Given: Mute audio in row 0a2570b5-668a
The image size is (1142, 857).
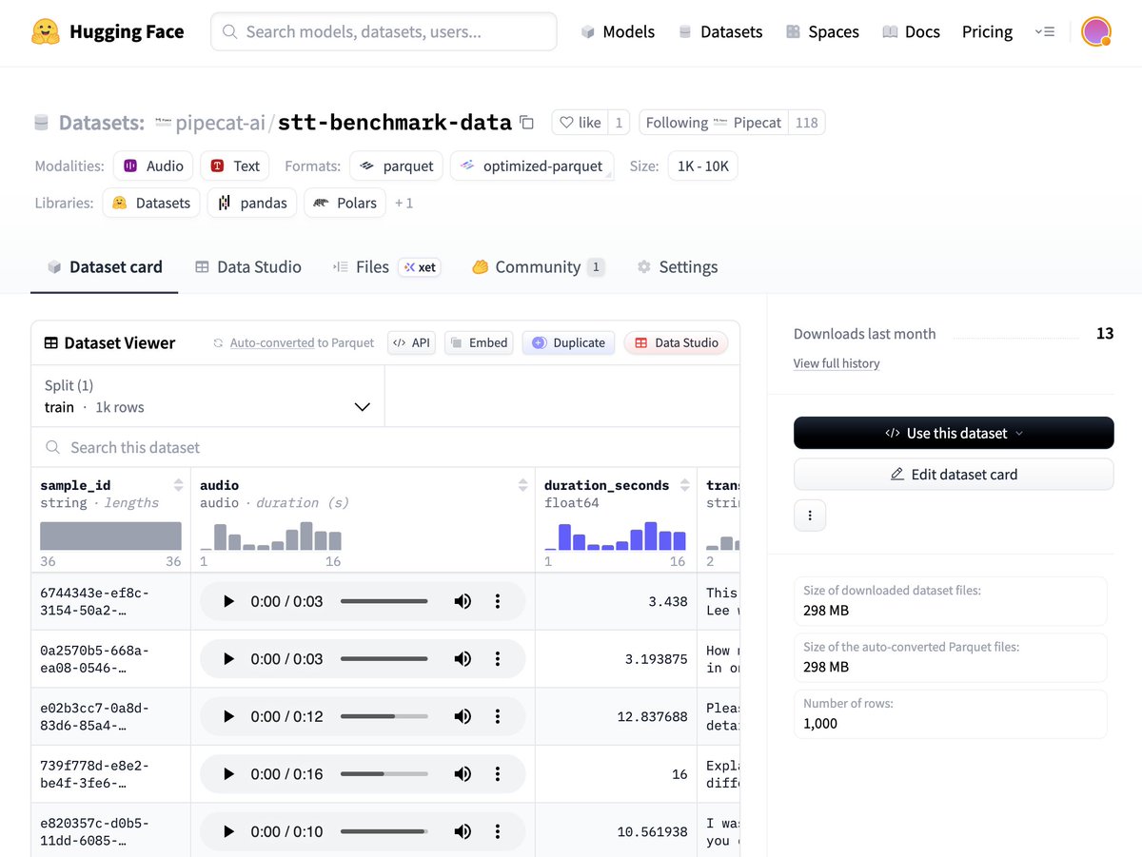Looking at the screenshot, I should tap(463, 659).
